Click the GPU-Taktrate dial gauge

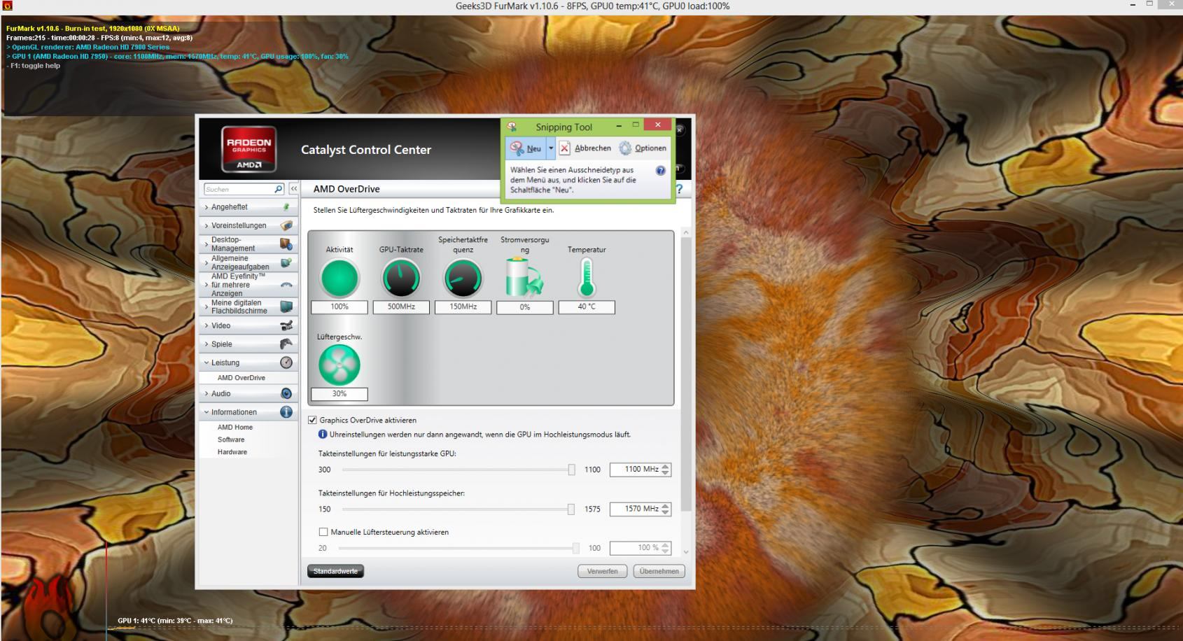[x=401, y=279]
